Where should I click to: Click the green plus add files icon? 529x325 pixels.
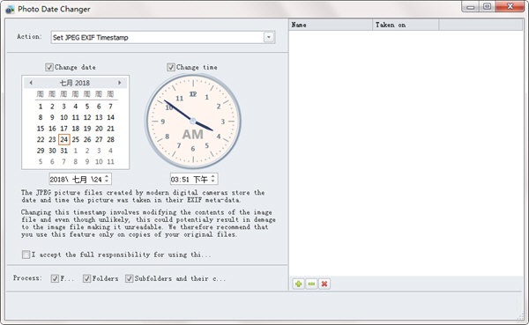(299, 284)
